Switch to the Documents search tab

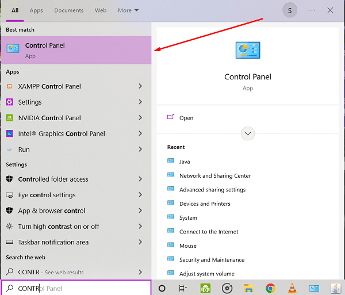point(68,10)
